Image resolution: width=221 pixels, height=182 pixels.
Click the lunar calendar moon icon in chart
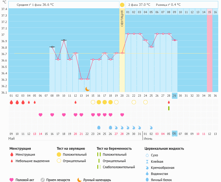click(87, 89)
